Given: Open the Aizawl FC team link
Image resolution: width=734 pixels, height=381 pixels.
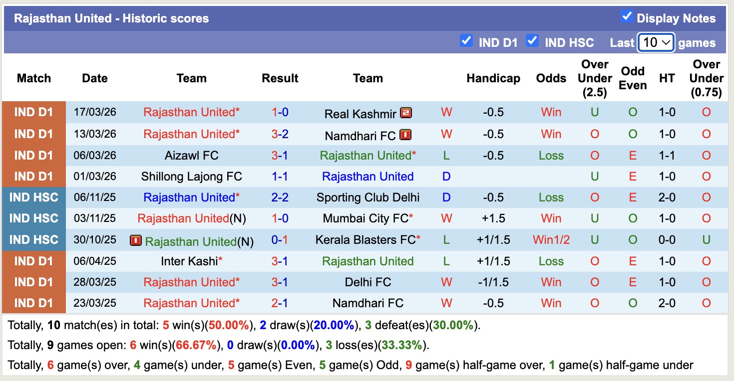Looking at the screenshot, I should point(192,155).
